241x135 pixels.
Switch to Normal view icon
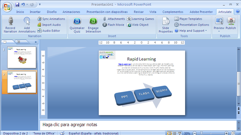(169, 133)
